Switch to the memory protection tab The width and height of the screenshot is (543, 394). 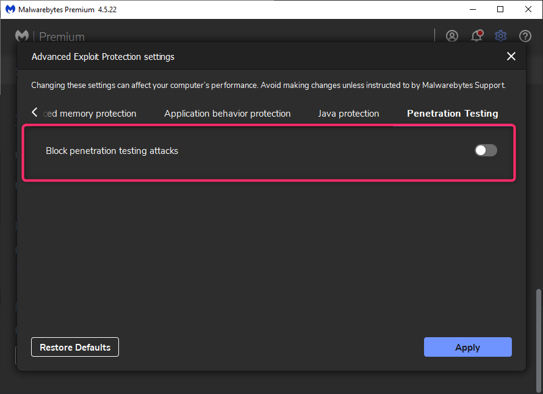(90, 114)
